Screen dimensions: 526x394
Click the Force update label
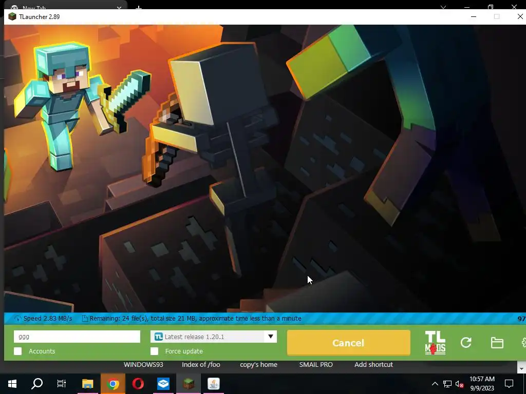click(184, 351)
